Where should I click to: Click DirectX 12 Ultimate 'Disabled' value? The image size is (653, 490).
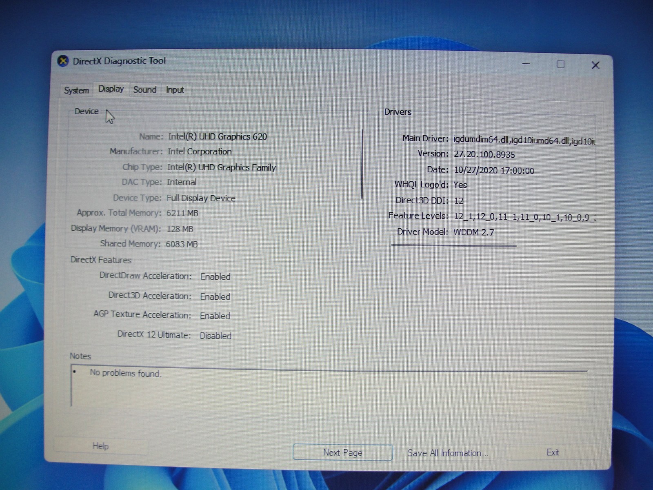[215, 336]
